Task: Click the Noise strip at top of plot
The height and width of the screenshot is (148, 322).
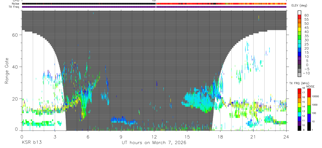Action: tap(154, 4)
